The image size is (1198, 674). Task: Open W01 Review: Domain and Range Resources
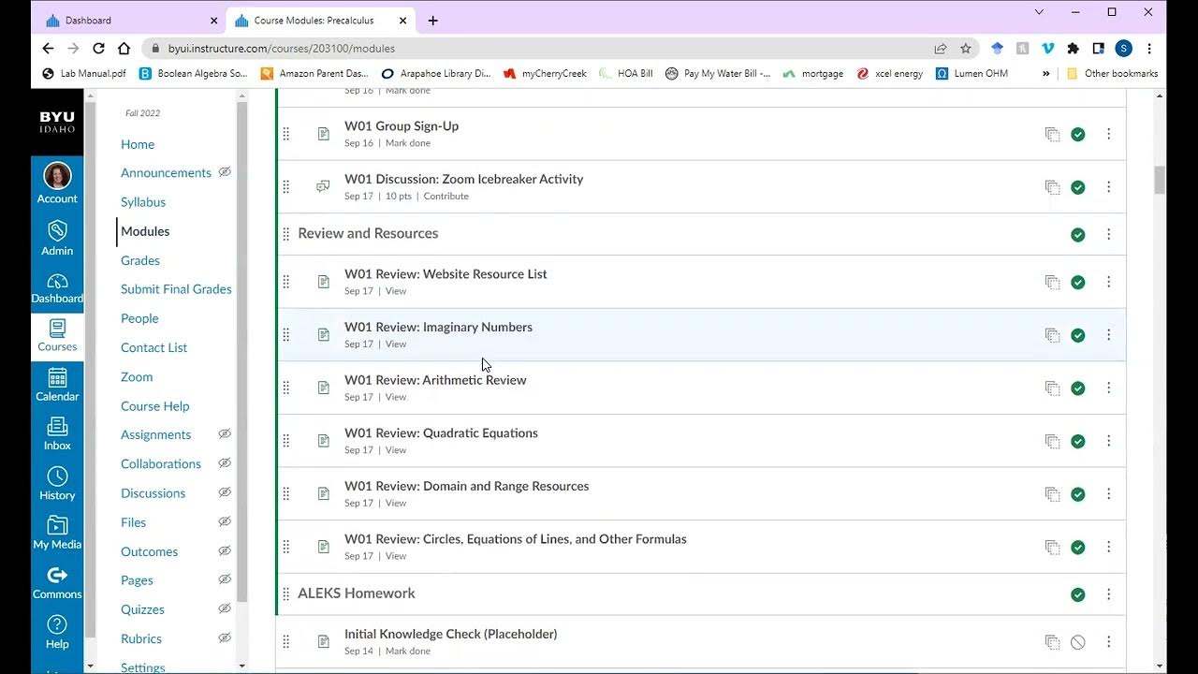[466, 486]
